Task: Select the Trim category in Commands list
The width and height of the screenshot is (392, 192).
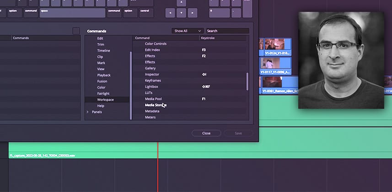Action: coord(101,44)
